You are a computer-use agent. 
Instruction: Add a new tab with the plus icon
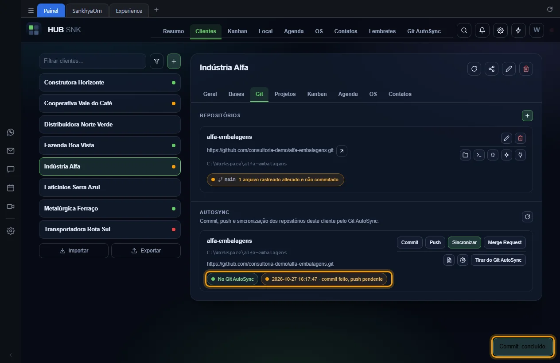pyautogui.click(x=156, y=10)
